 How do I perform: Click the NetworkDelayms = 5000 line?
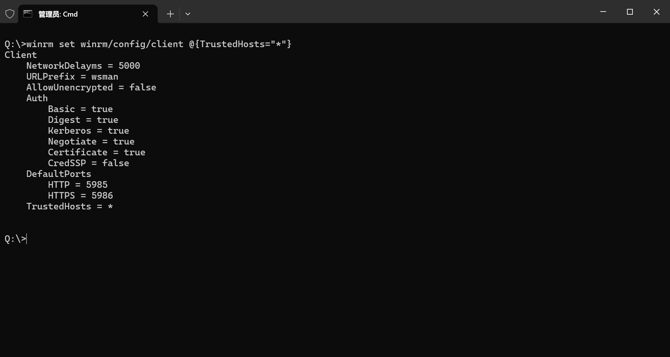coord(83,66)
